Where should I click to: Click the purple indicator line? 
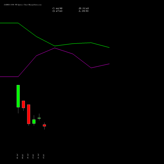55,48
